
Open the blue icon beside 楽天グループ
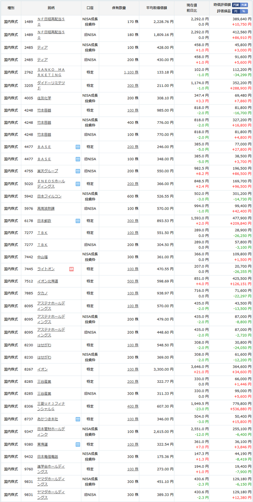[78, 171]
